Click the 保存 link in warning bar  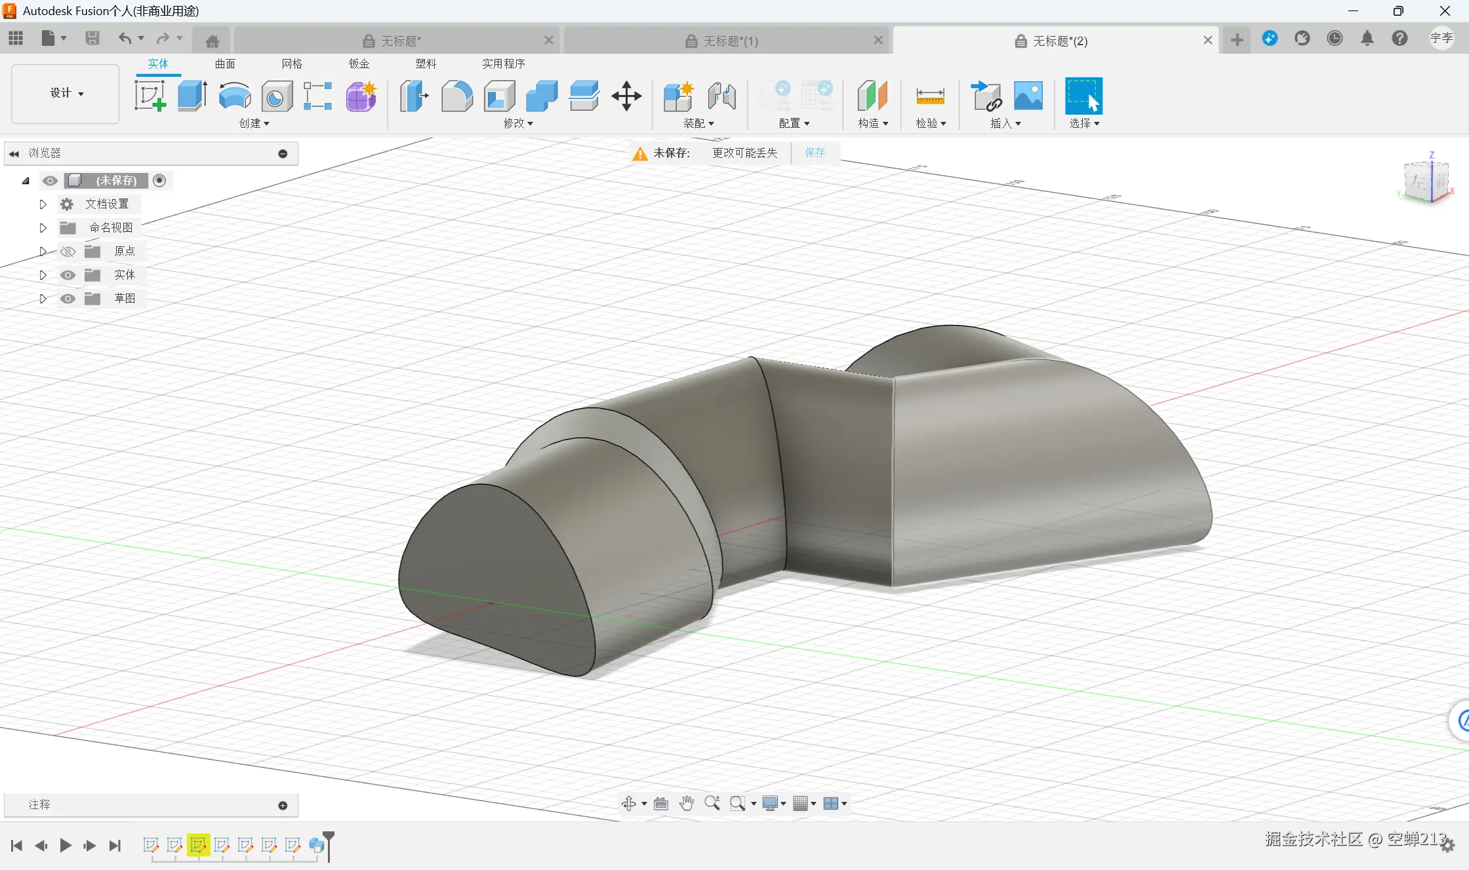pos(815,153)
